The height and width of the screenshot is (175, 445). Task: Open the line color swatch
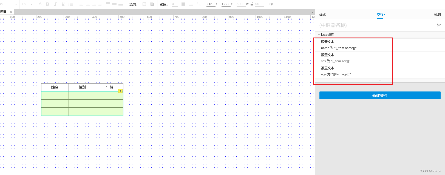pyautogui.click(x=183, y=4)
